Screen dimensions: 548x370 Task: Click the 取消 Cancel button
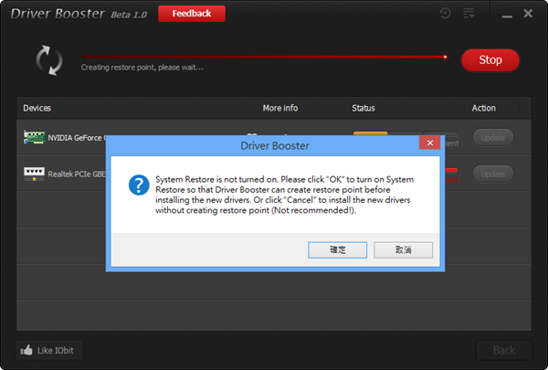[403, 249]
